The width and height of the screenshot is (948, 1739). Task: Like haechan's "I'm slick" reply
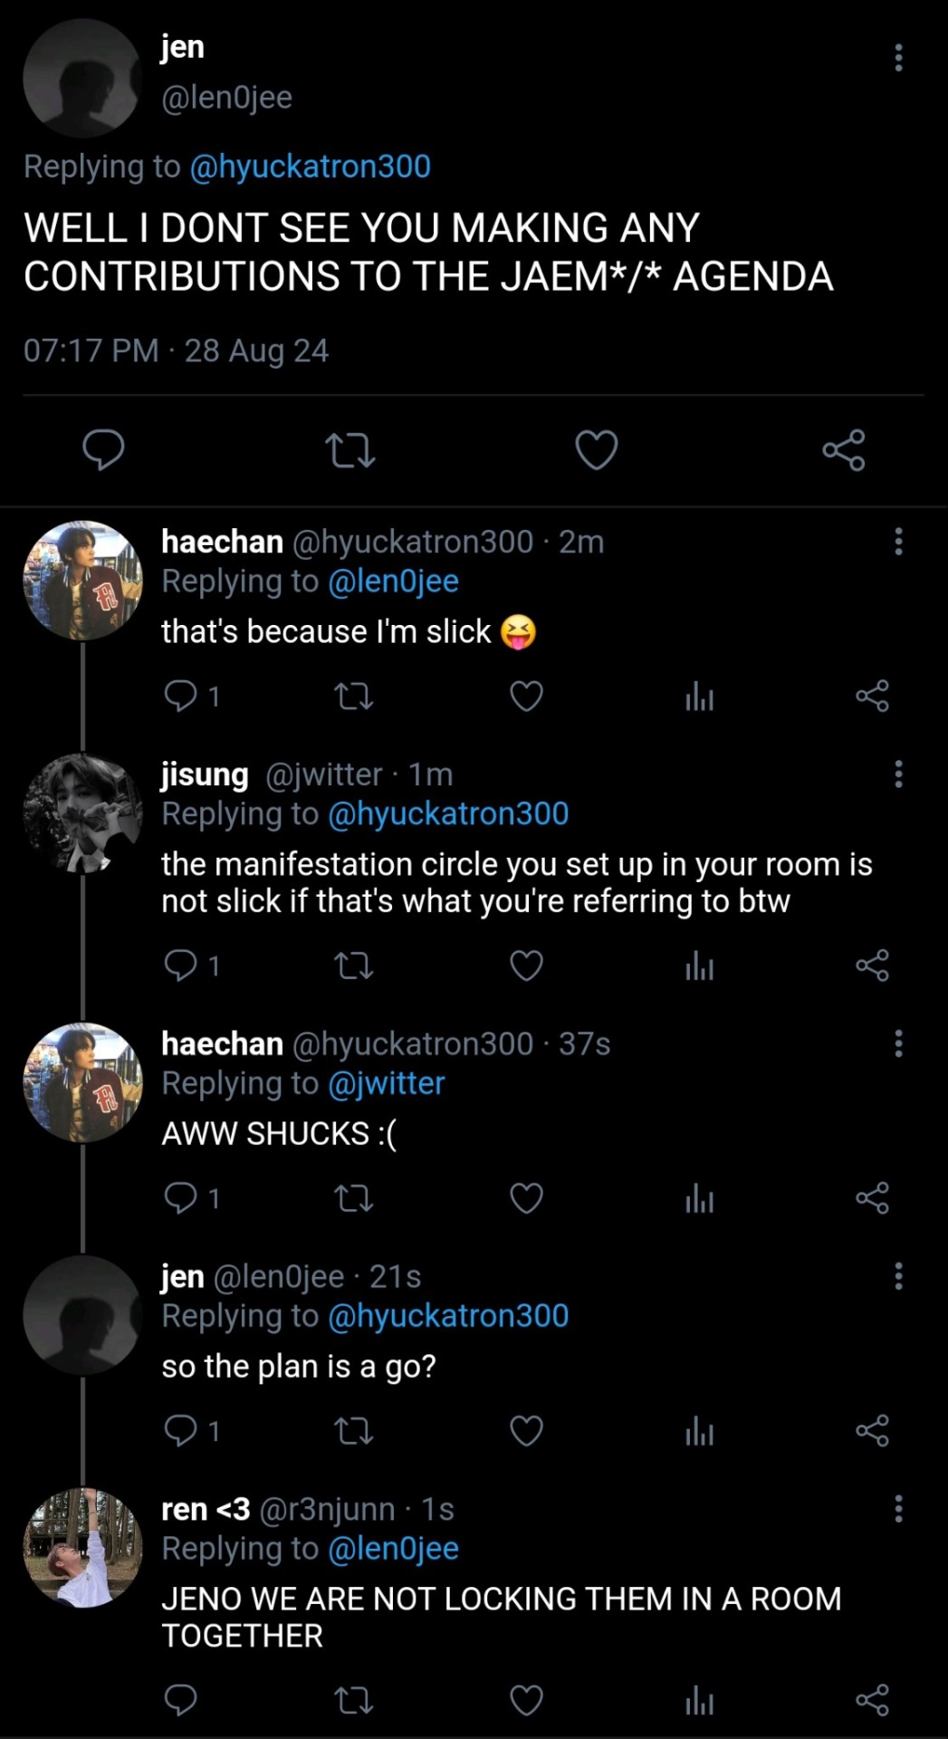[526, 697]
